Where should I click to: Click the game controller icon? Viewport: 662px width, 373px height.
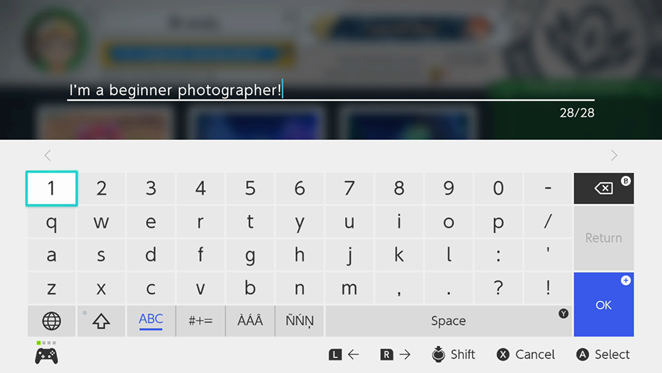tap(46, 356)
